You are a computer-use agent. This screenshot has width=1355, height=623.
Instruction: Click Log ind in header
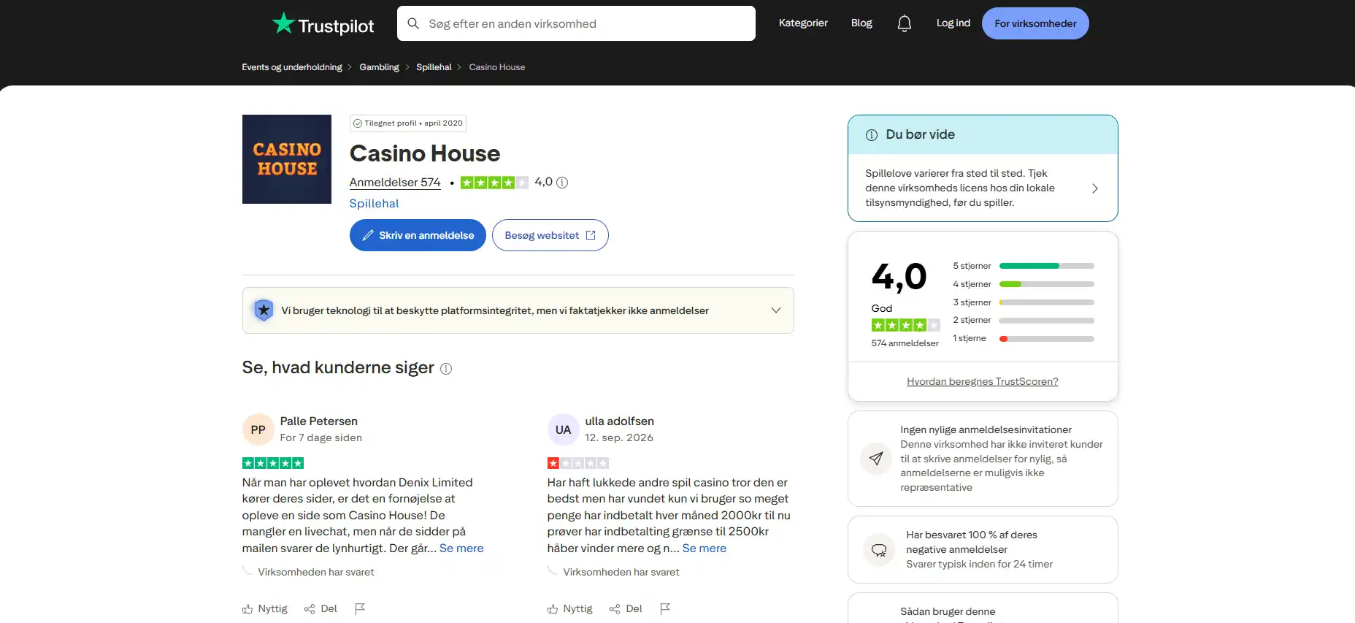pyautogui.click(x=953, y=23)
